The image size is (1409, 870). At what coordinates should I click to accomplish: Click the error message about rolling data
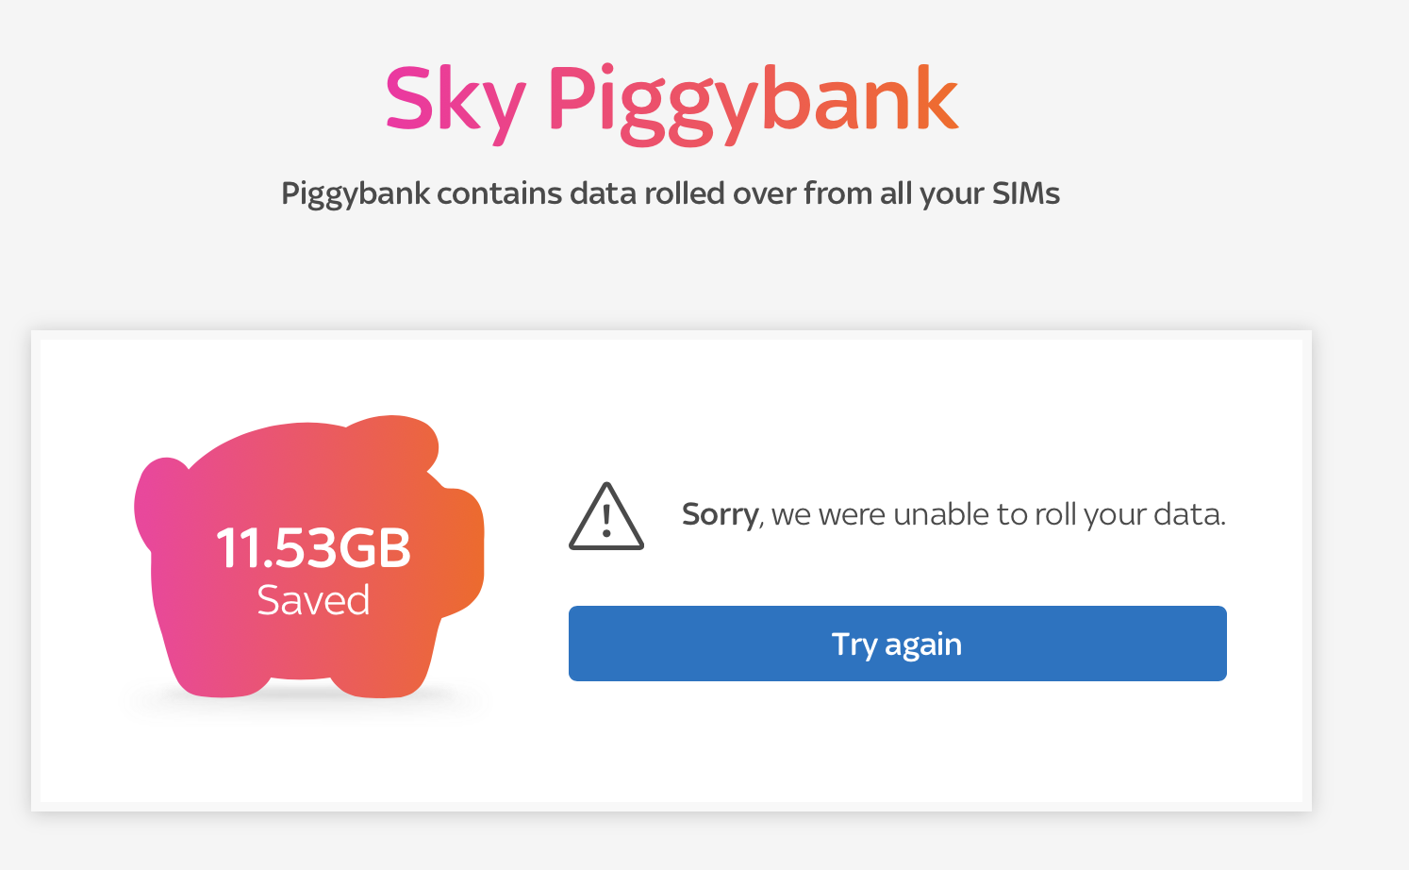pyautogui.click(x=953, y=514)
